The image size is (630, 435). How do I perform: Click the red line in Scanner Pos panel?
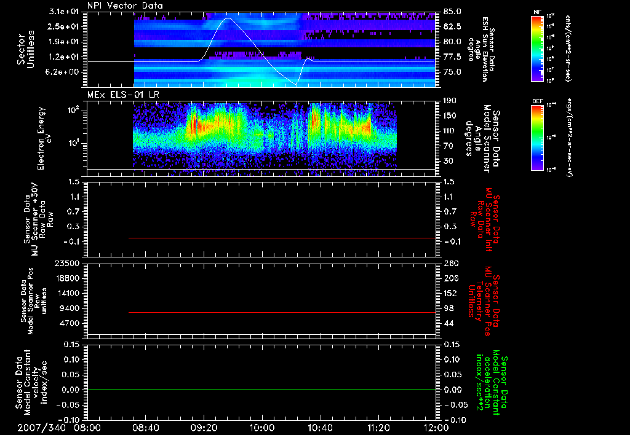click(x=282, y=312)
